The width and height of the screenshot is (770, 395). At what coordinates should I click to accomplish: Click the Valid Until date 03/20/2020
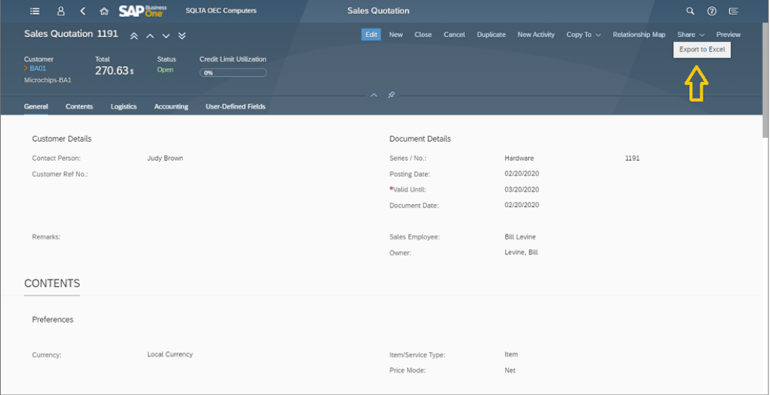pos(521,189)
